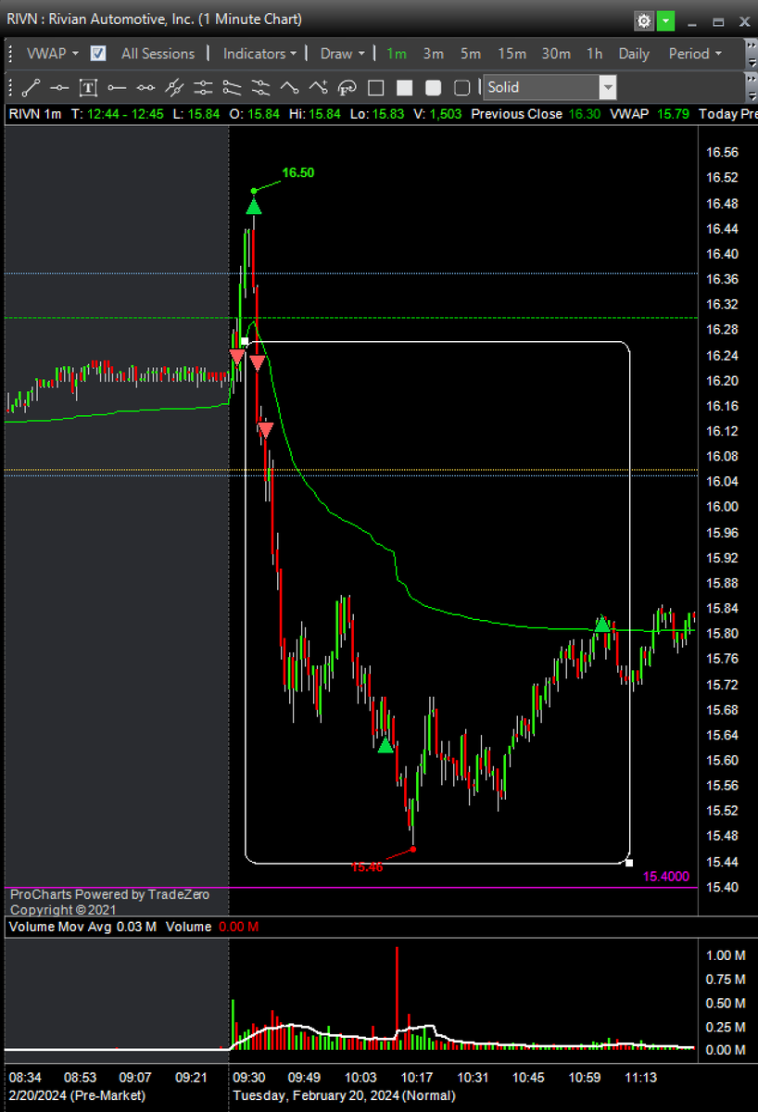Open the Period dropdown
The width and height of the screenshot is (758, 1112).
click(x=694, y=54)
